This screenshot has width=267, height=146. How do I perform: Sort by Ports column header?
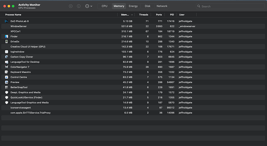159,15
